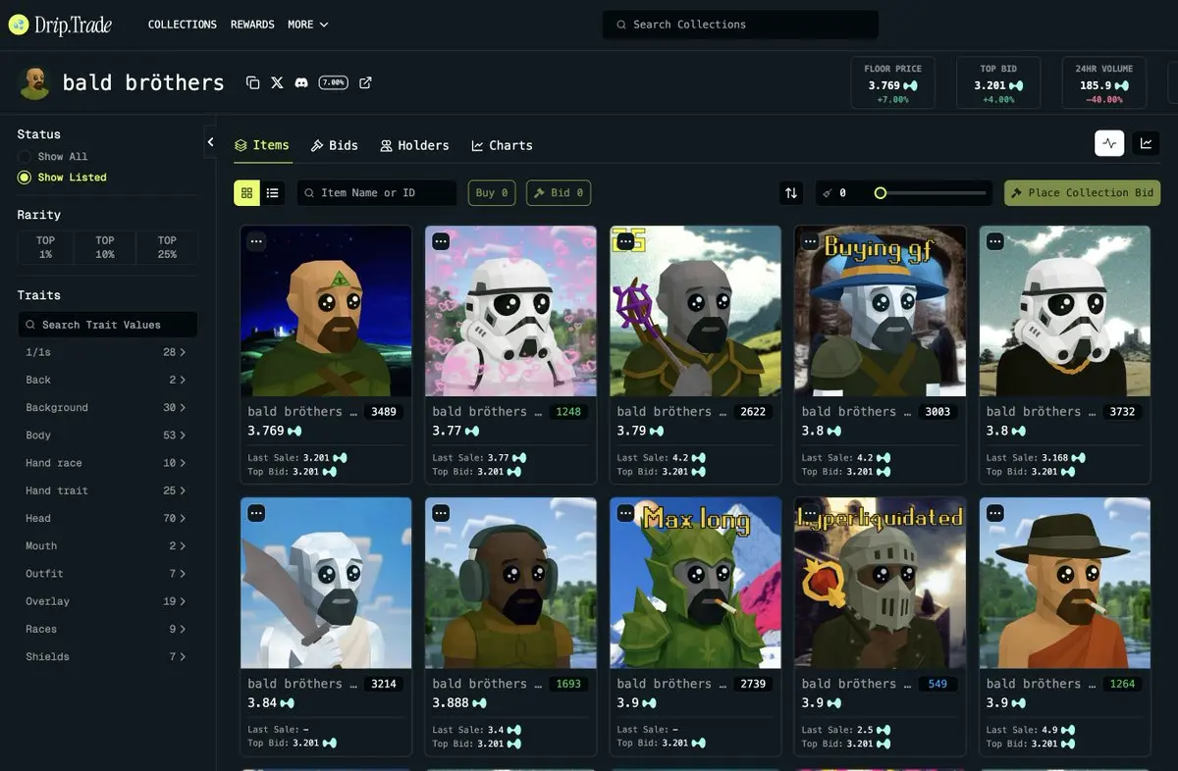Open the REWARDS menu
Image resolution: width=1178 pixels, height=771 pixels.
click(252, 25)
